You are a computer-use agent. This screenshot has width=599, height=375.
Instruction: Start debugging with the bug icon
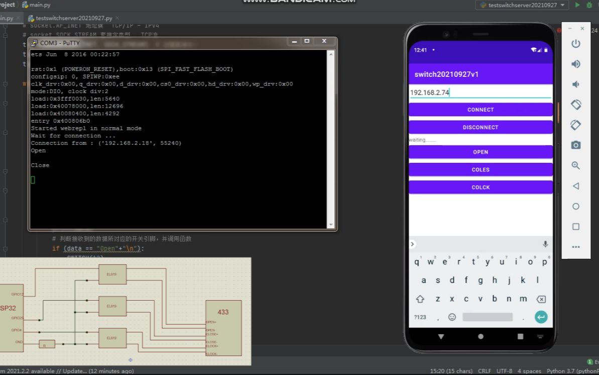pyautogui.click(x=589, y=5)
